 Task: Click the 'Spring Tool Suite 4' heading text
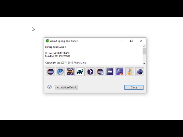[x=55, y=47]
